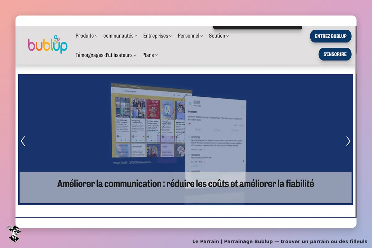Expand the Plans dropdown chevron
The height and width of the screenshot is (248, 372).
point(156,55)
